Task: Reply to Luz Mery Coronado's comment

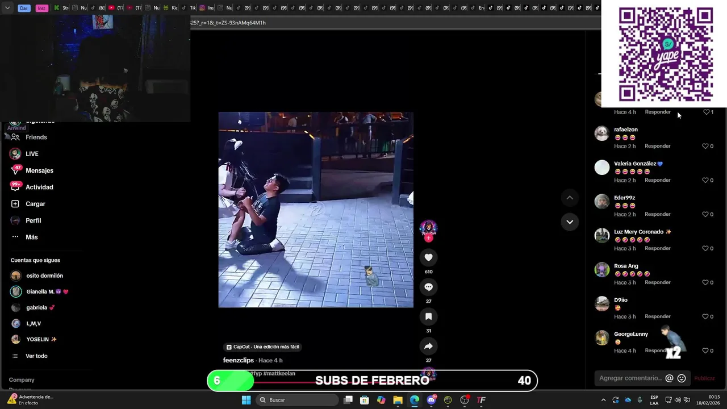Action: [x=658, y=248]
